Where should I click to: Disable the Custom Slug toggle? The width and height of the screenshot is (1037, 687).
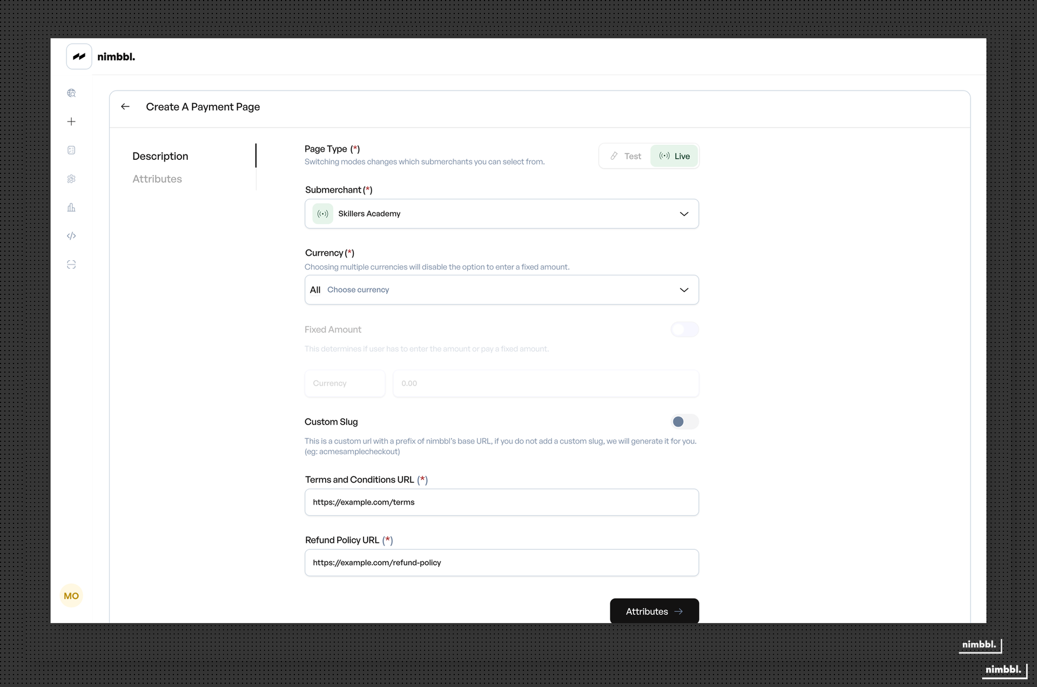(684, 422)
